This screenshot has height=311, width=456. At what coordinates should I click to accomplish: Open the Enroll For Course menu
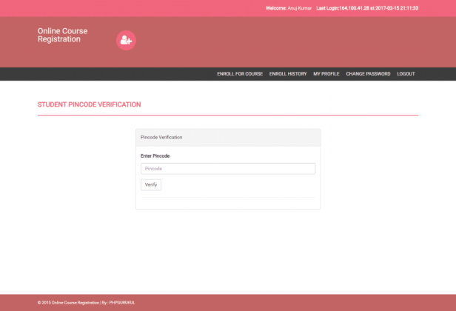point(240,74)
